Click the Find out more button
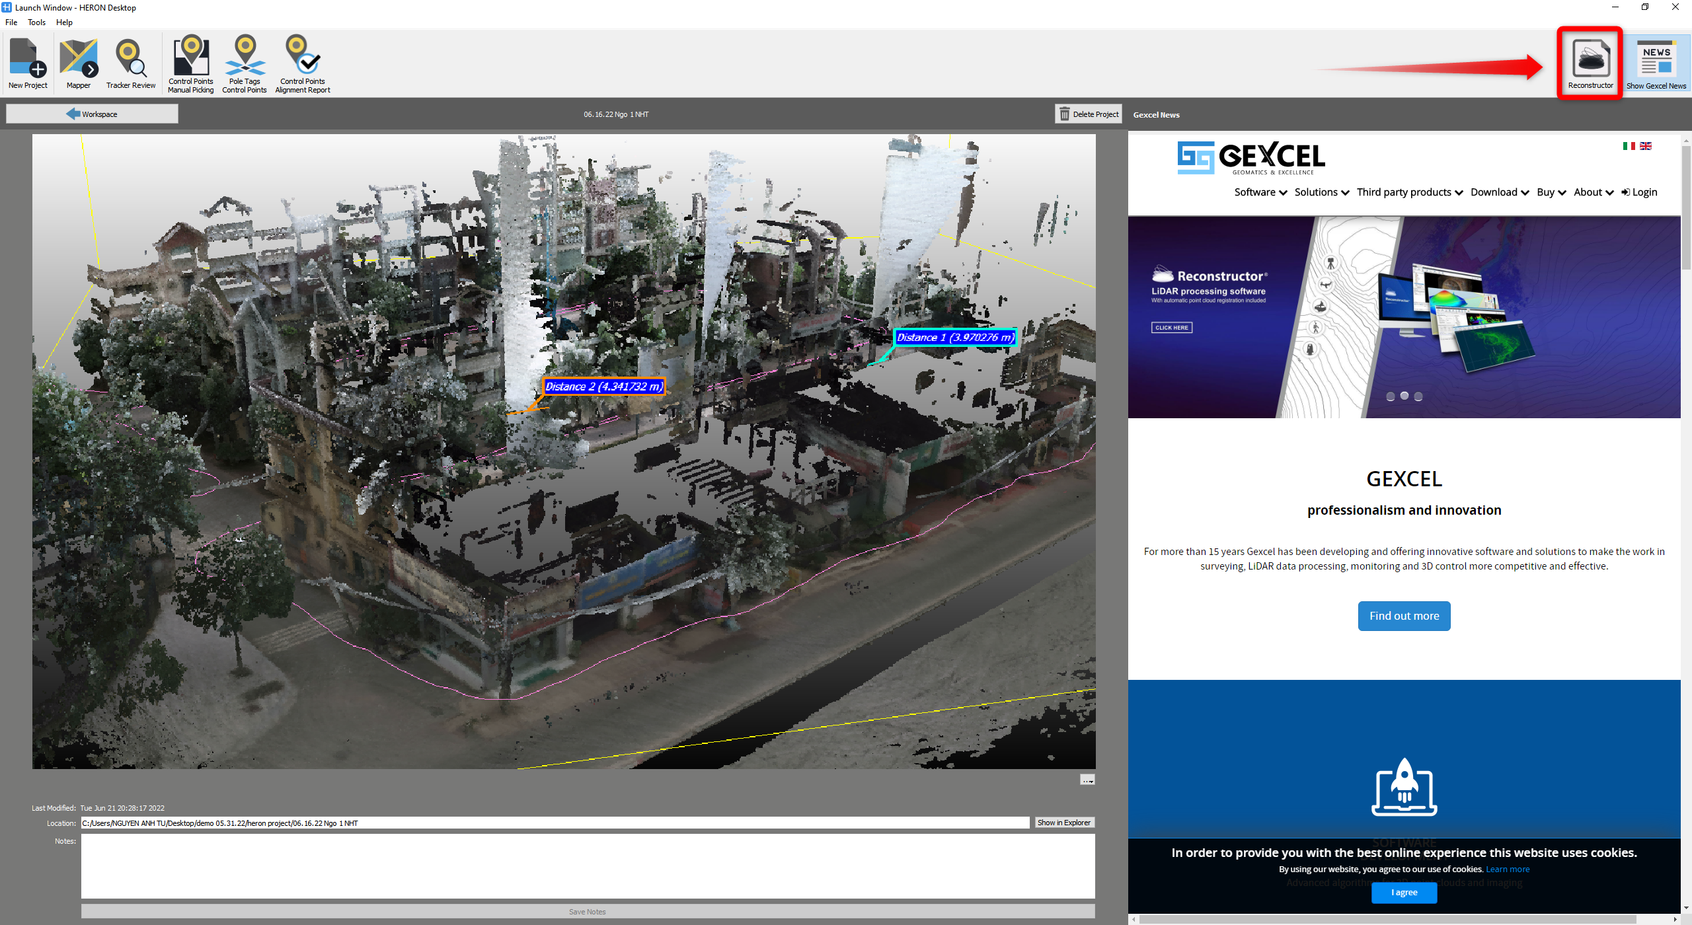Screen dimensions: 1692x925 click(x=1404, y=616)
